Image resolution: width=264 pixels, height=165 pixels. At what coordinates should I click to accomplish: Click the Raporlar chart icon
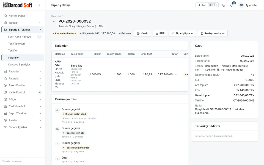[5, 71]
